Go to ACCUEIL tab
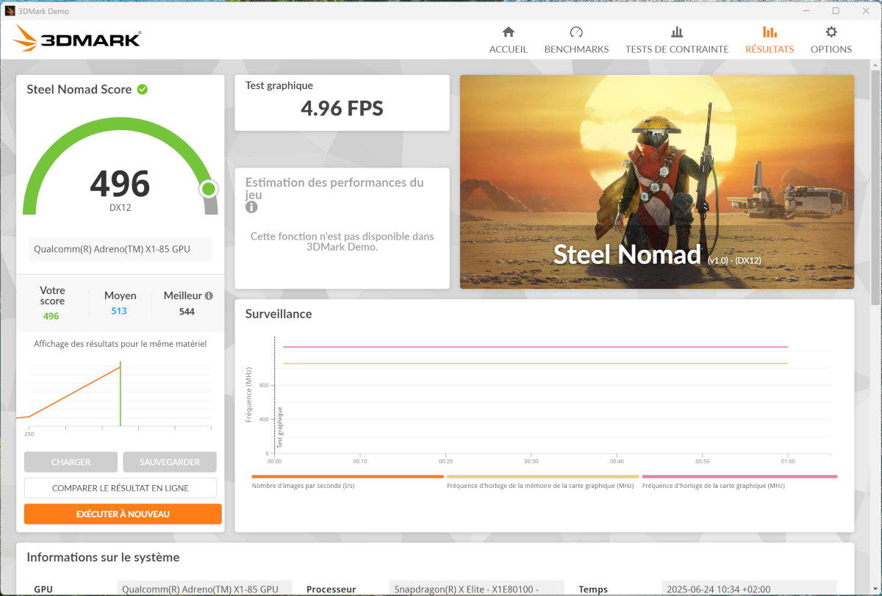 coord(509,49)
